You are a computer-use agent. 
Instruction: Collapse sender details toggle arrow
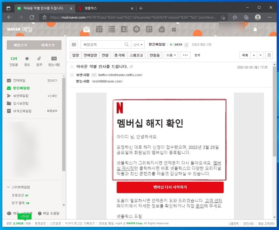click(x=72, y=75)
